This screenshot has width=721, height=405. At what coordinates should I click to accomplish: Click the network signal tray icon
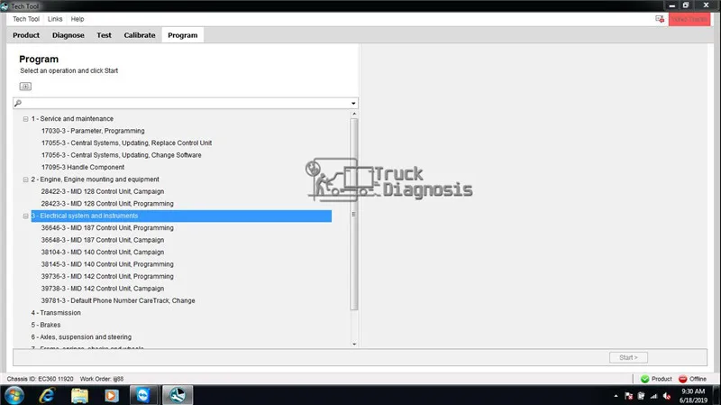(654, 396)
